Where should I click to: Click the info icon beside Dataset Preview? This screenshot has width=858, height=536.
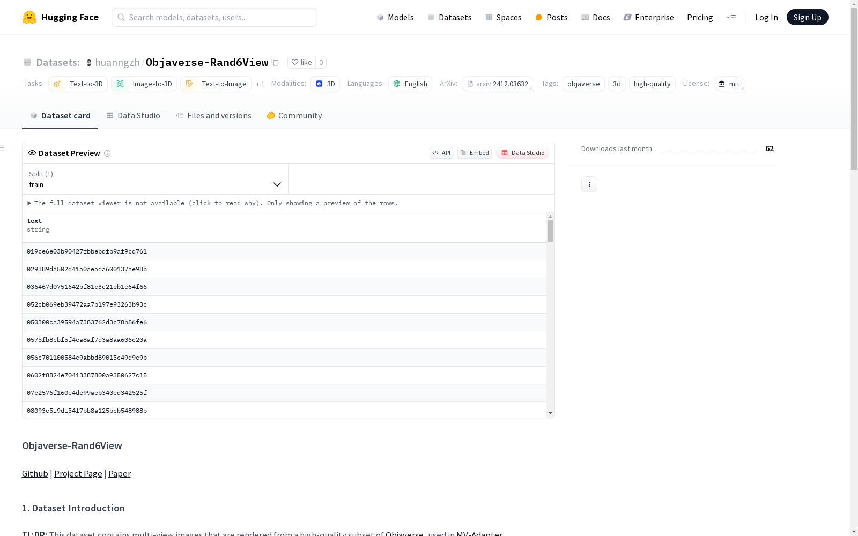pos(107,153)
